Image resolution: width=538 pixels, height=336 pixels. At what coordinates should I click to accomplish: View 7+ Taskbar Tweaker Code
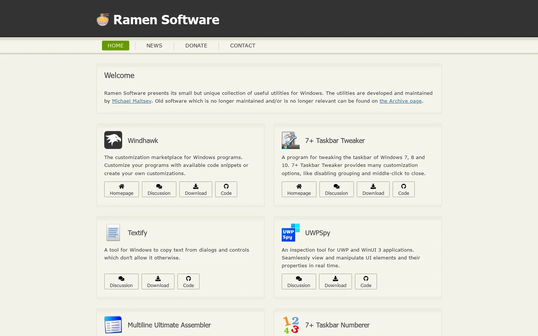point(403,189)
